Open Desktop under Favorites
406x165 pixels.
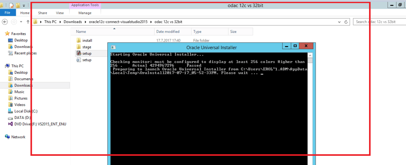pos(21,40)
